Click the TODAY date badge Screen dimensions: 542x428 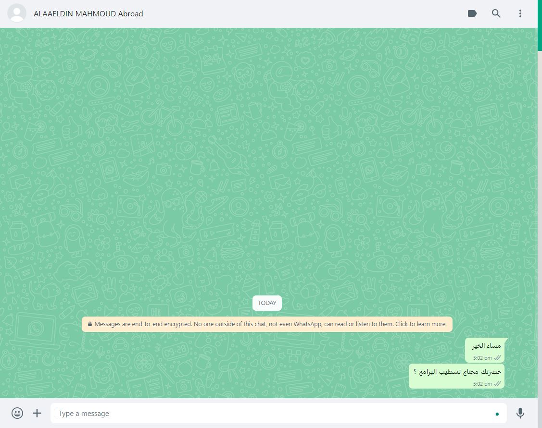pyautogui.click(x=267, y=303)
